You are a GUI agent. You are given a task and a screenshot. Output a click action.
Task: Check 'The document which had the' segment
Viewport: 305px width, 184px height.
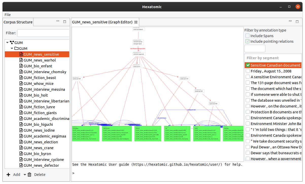[248, 89]
